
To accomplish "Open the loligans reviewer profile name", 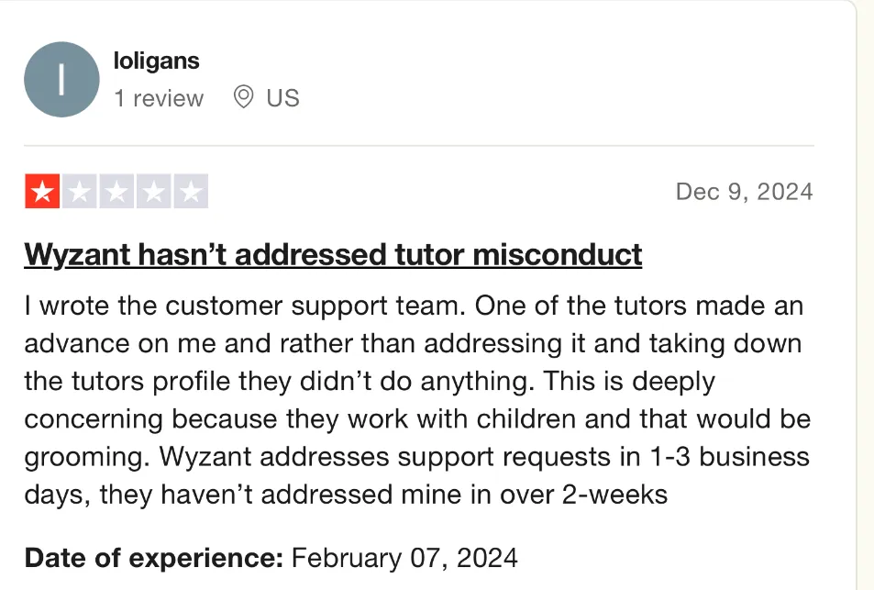I will (156, 61).
